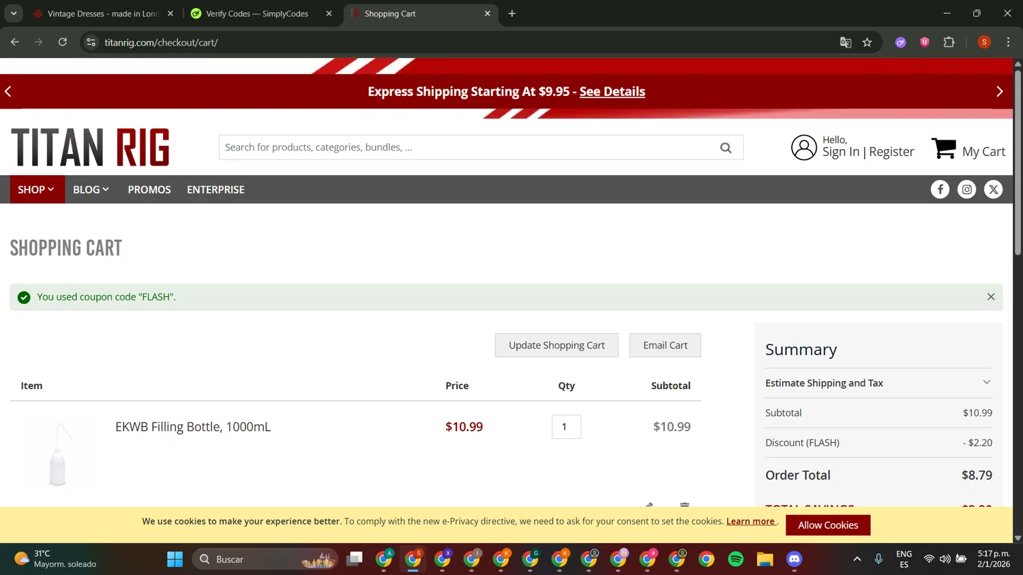1023x575 pixels.
Task: Open the See Details shipping link
Action: coord(612,91)
